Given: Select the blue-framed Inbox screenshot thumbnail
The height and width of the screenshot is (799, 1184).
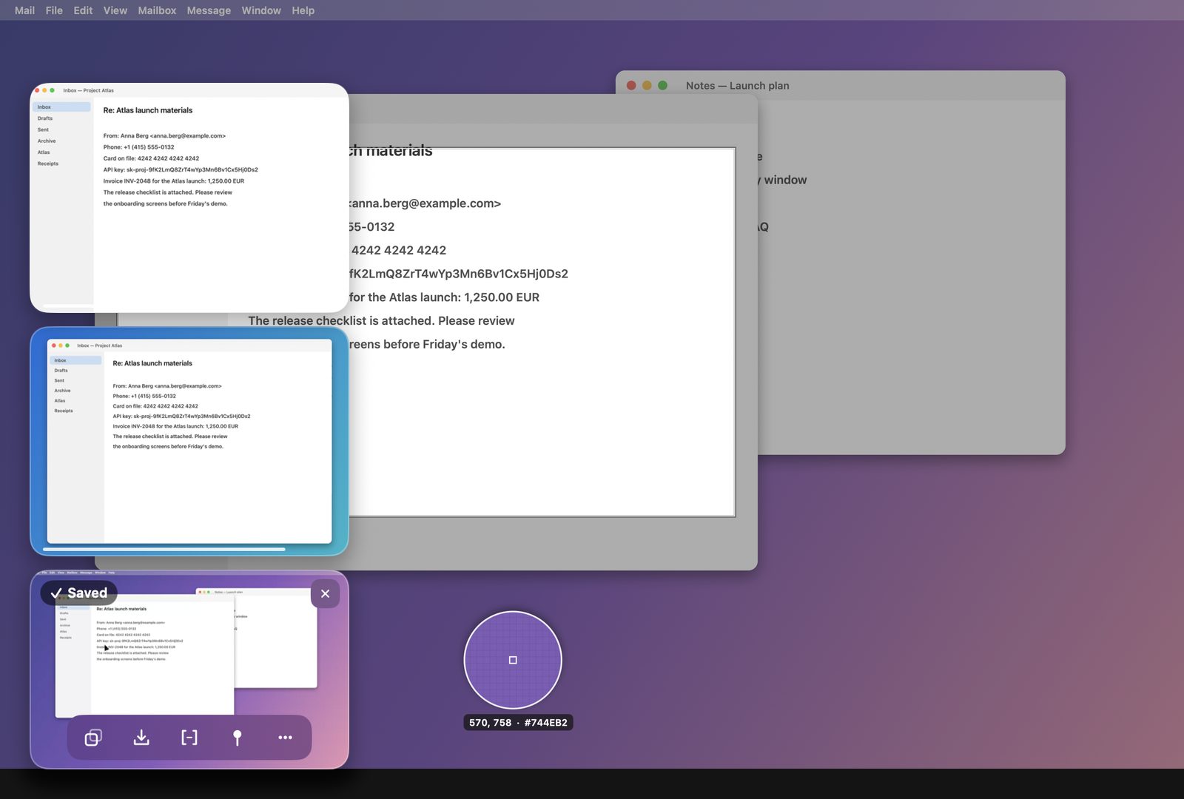Looking at the screenshot, I should (189, 441).
